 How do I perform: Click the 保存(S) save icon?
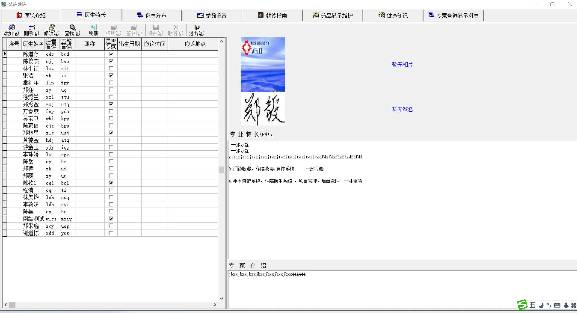coord(155,30)
